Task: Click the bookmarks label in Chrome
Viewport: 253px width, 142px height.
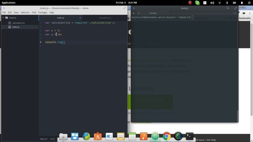Action: [x=245, y=18]
